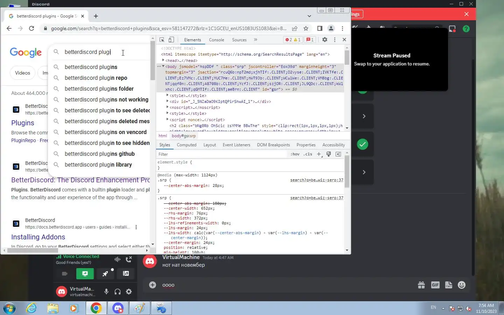The height and width of the screenshot is (315, 504).
Task: Close the DevTools panel
Action: [344, 40]
